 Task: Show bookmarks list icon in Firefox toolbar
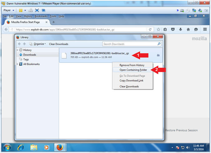point(165,29)
